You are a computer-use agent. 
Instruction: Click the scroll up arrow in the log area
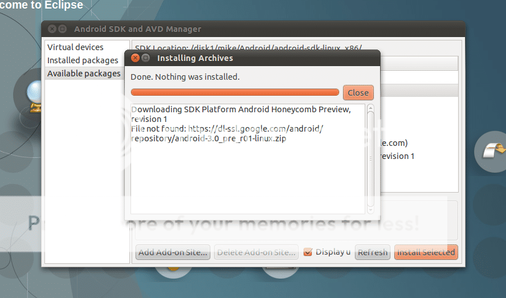[x=370, y=108]
